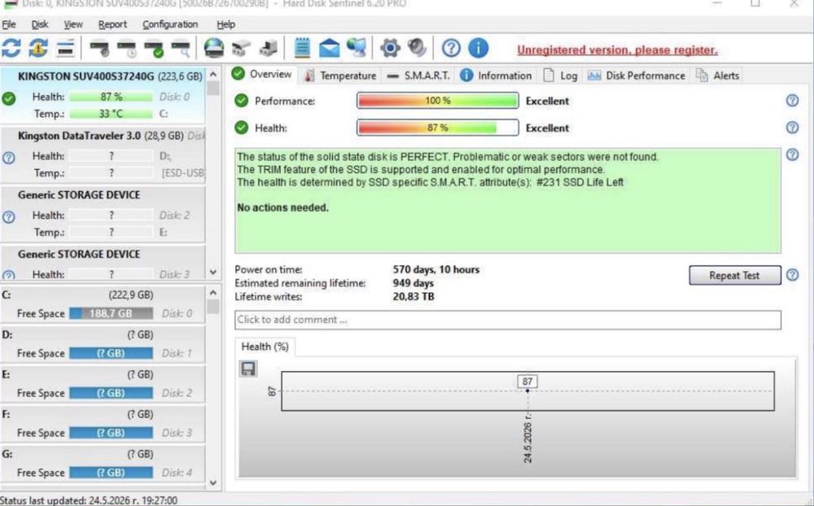Select the E: partition entry
This screenshot has width=814, height=506.
(103, 384)
